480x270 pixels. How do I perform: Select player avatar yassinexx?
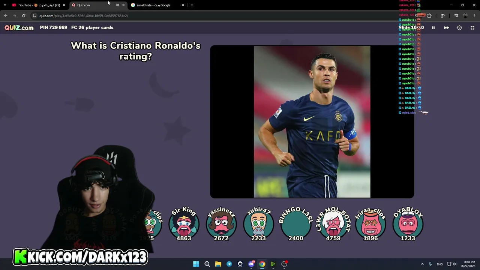pyautogui.click(x=221, y=224)
